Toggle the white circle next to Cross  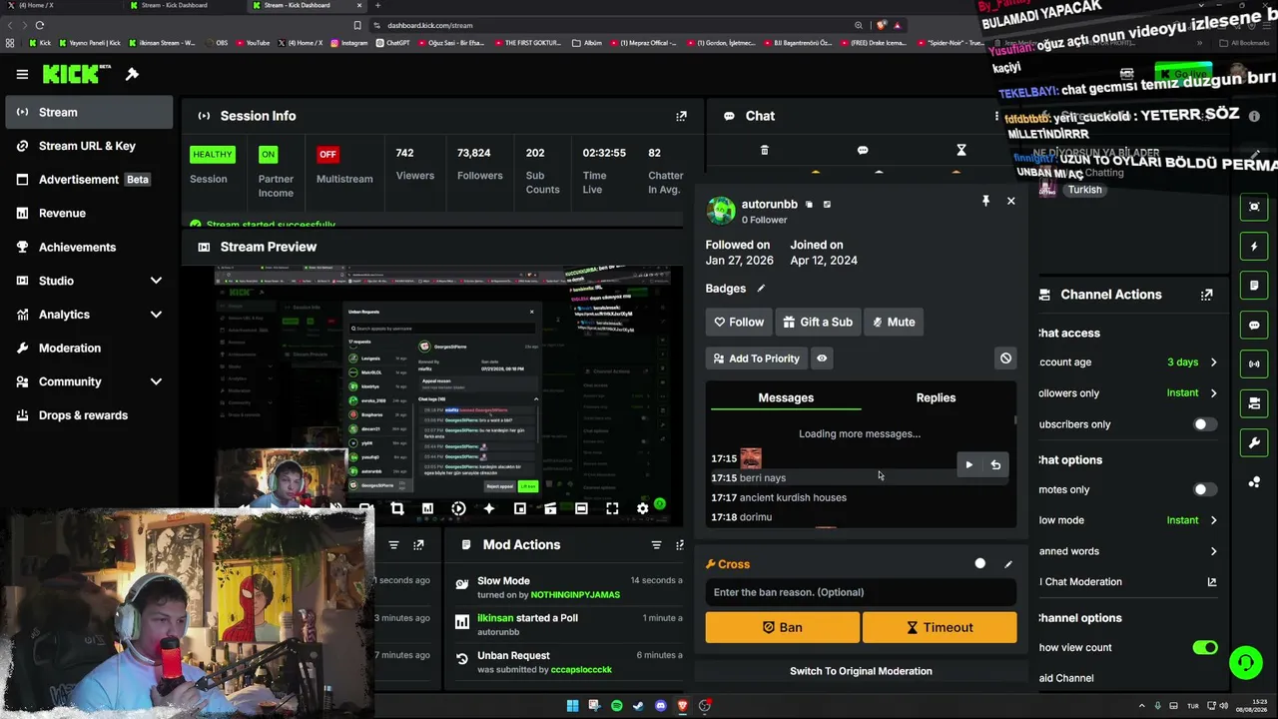point(980,564)
